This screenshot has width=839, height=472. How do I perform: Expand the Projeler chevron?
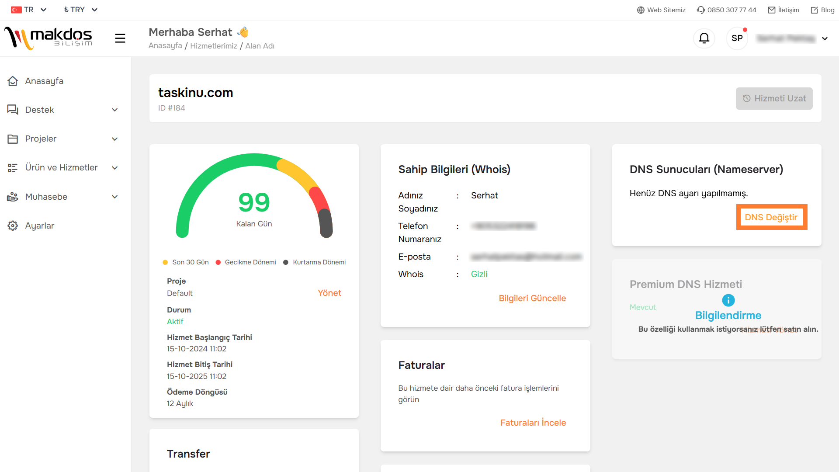(115, 139)
